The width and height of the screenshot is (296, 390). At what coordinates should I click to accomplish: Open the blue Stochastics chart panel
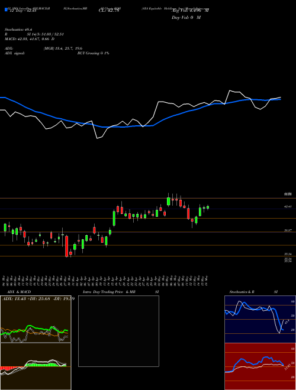260,319
